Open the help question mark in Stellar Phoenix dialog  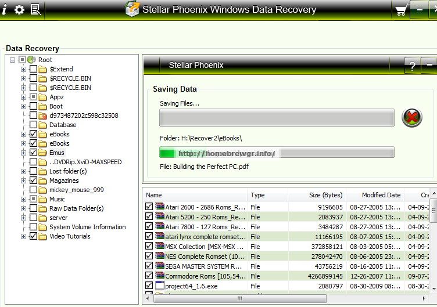click(412, 66)
